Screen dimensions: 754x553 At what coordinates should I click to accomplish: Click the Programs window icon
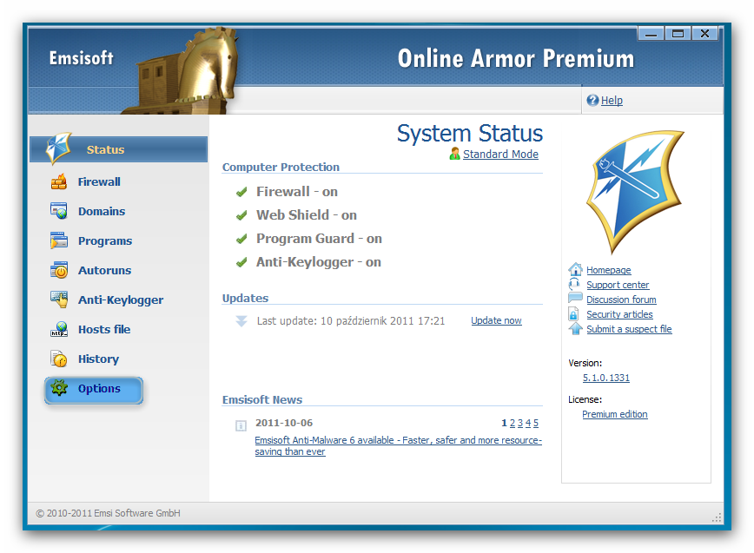point(59,240)
